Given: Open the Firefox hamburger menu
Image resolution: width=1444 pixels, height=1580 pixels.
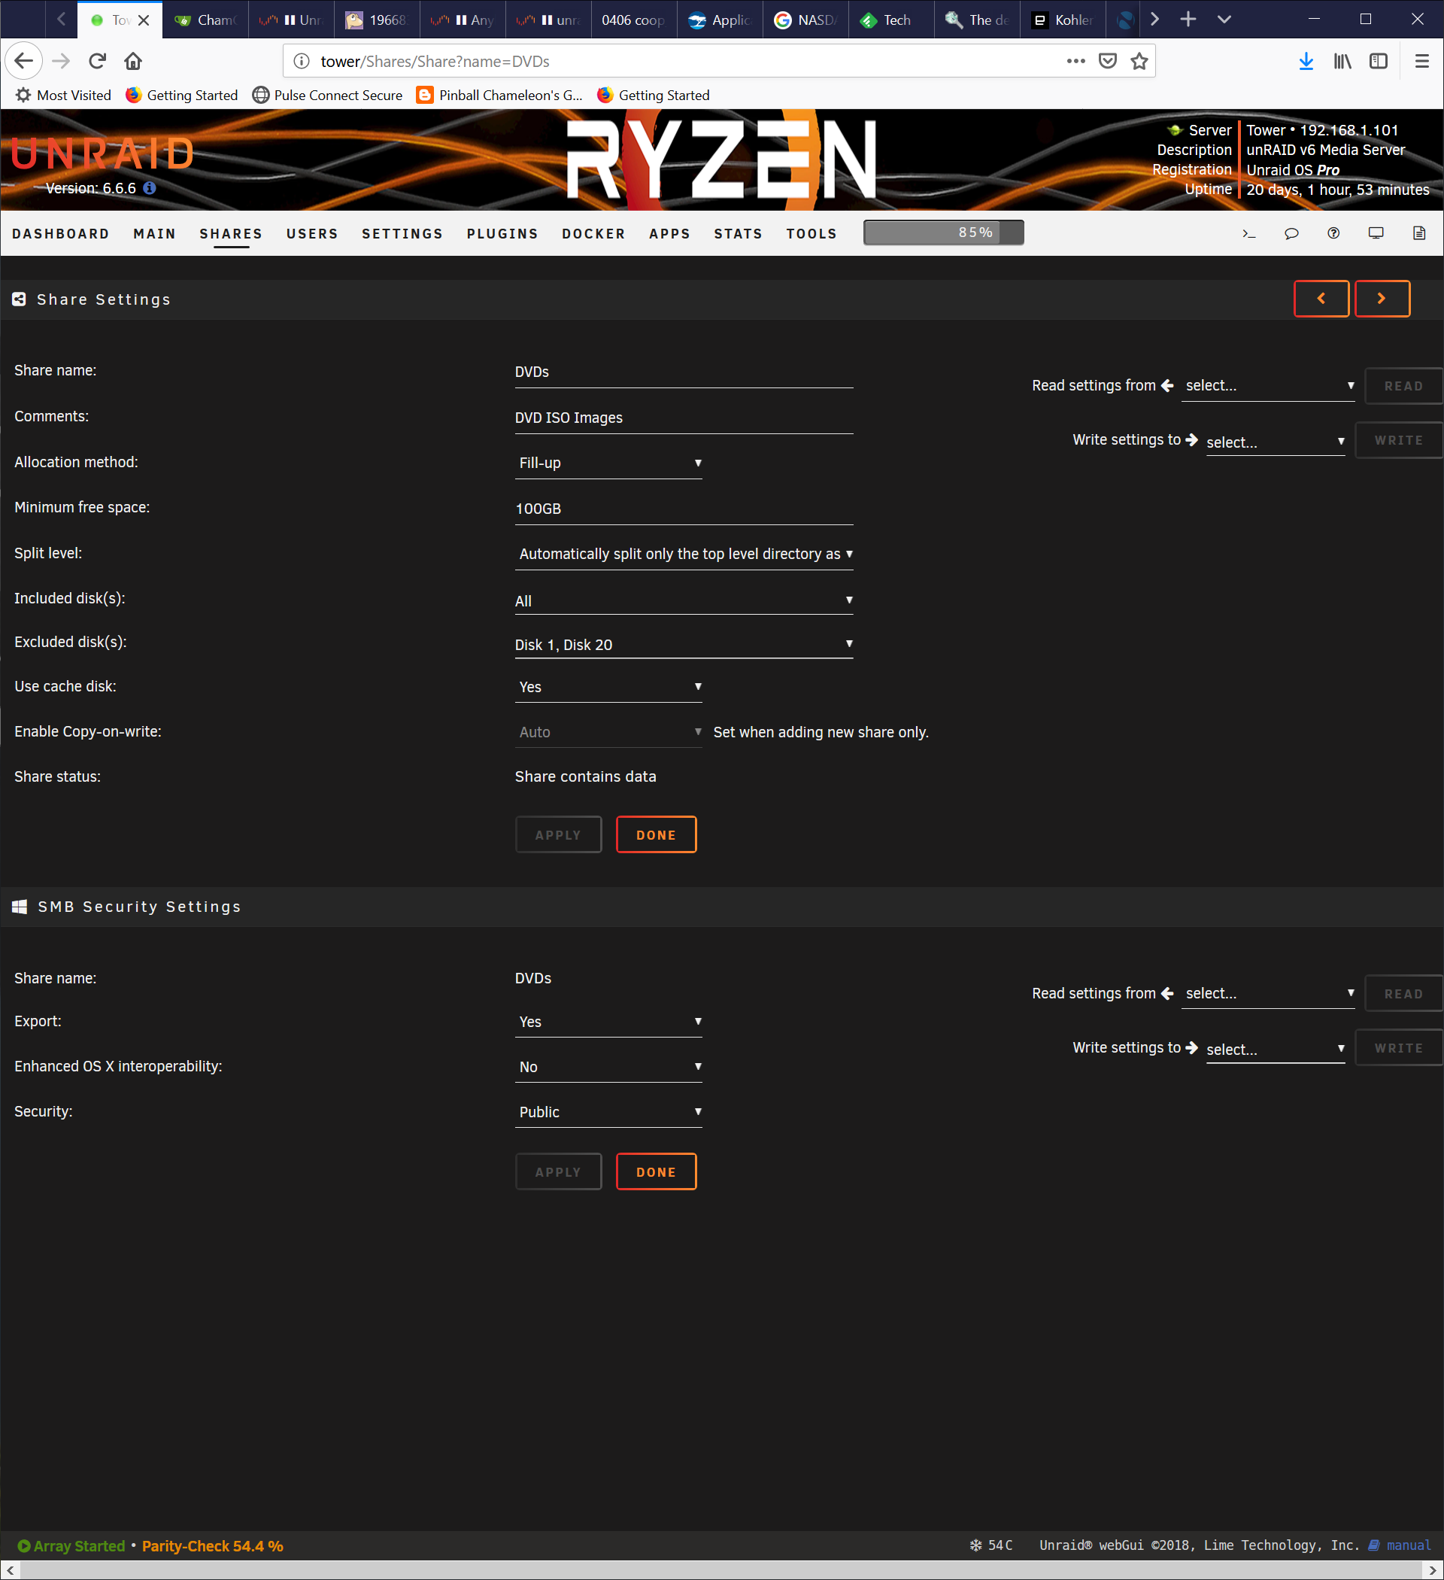Looking at the screenshot, I should pos(1422,61).
